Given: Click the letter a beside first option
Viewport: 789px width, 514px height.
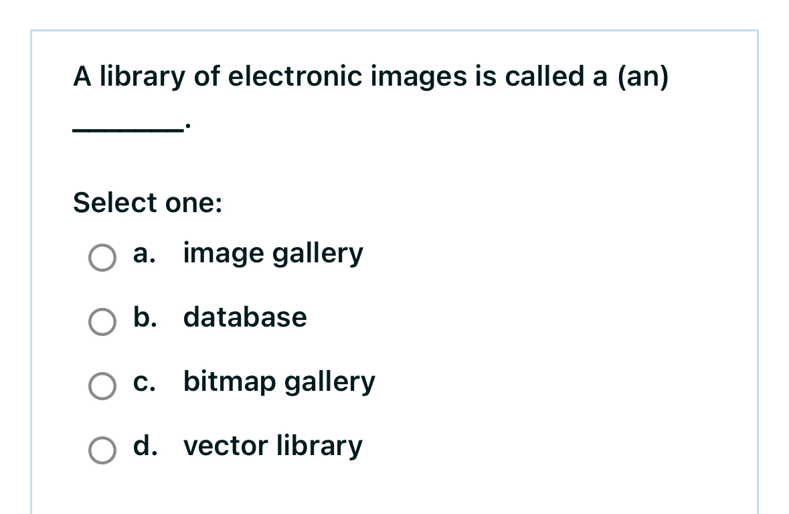Looking at the screenshot, I should [x=143, y=254].
